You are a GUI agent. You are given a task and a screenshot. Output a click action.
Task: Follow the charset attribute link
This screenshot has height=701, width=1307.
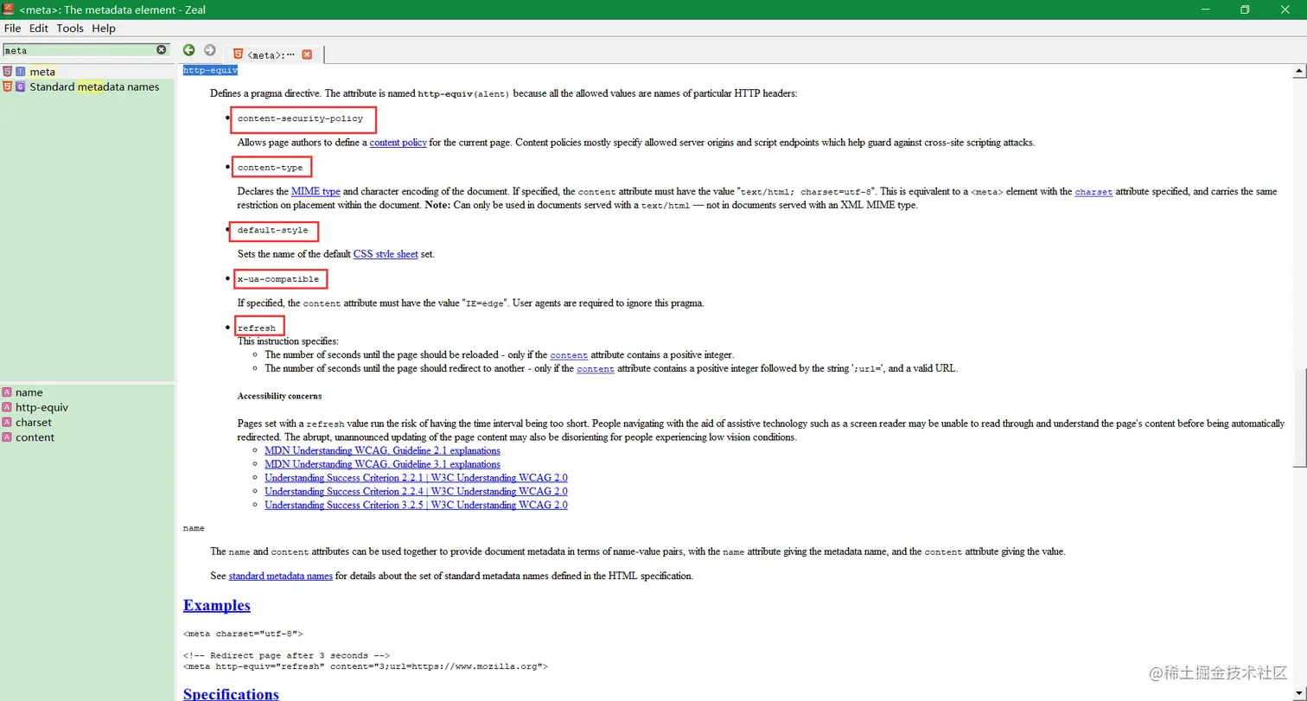[1093, 192]
